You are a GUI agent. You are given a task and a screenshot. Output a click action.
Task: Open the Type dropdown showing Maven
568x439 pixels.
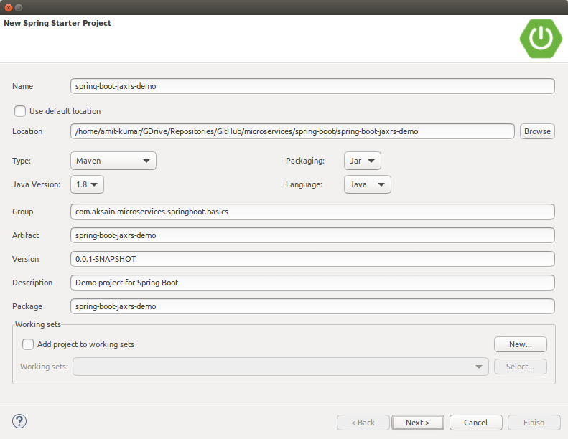coord(113,161)
